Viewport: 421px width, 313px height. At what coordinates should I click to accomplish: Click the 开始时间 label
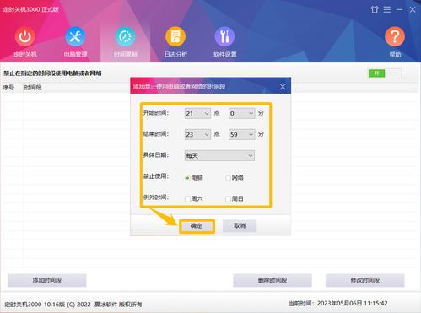pyautogui.click(x=156, y=113)
